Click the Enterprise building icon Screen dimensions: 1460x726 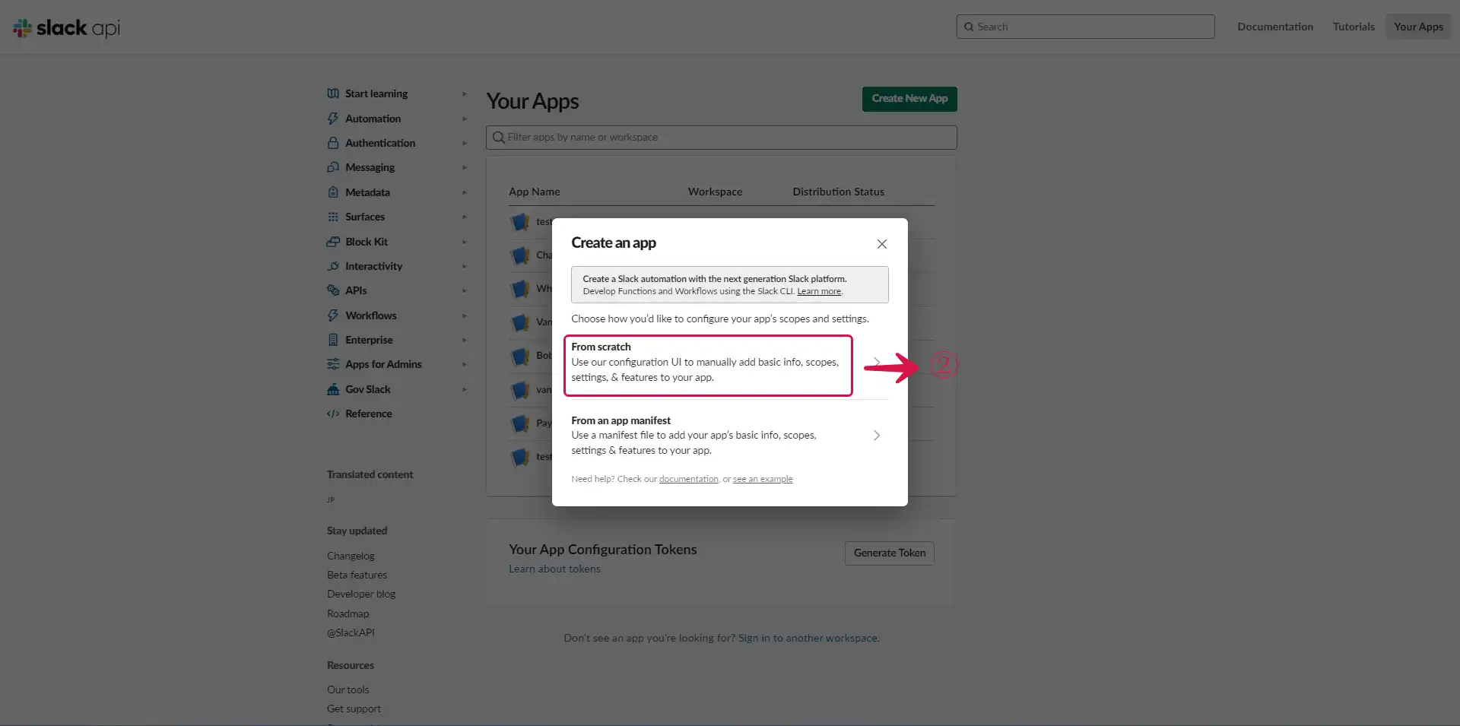coord(333,340)
